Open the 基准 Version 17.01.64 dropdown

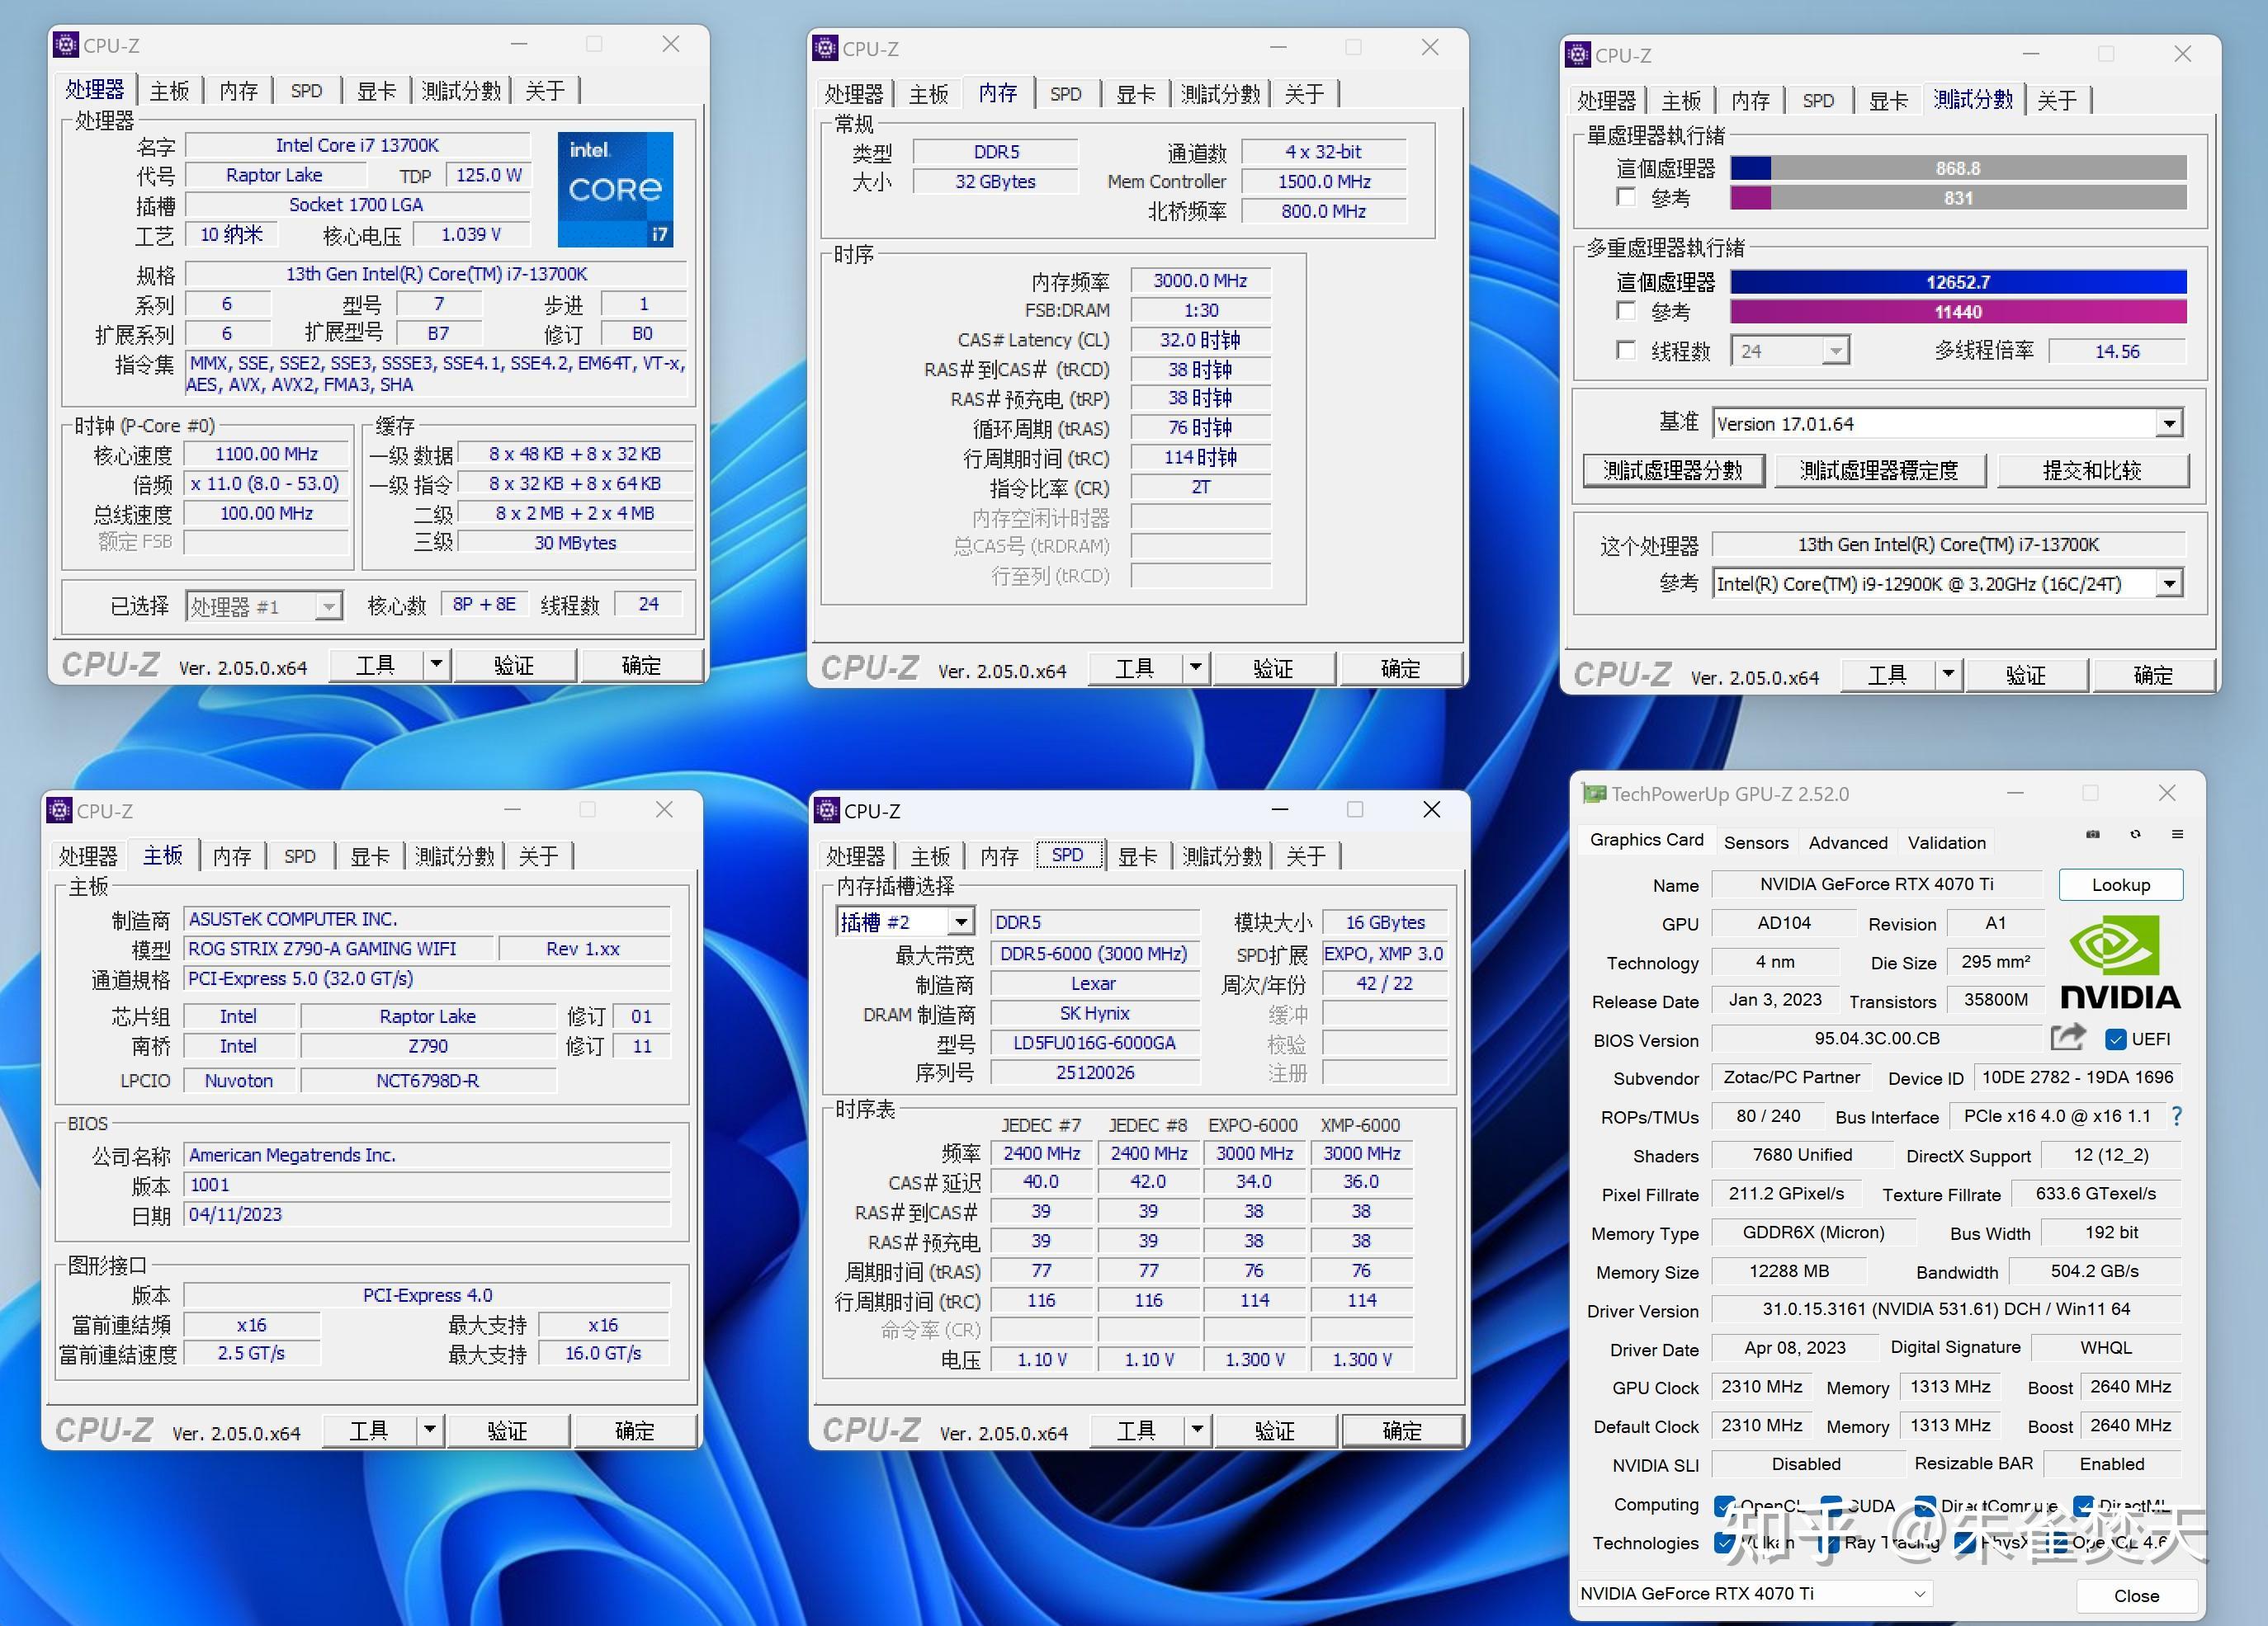point(1946,424)
